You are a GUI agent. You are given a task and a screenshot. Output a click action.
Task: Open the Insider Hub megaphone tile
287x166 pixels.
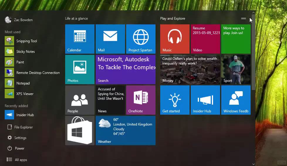pos(205,100)
